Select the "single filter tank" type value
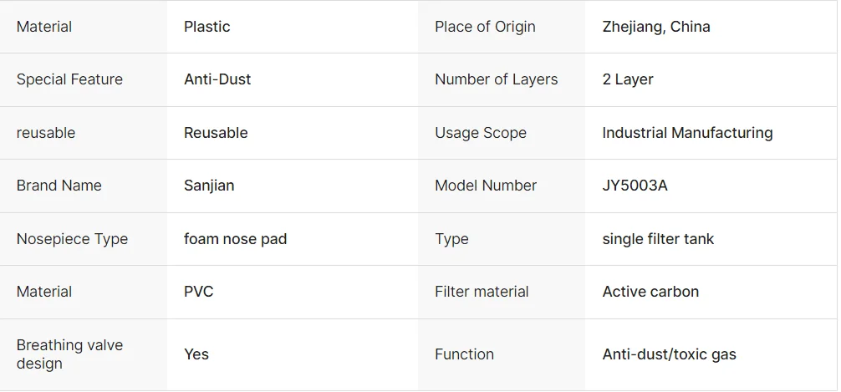This screenshot has width=841, height=392. pyautogui.click(x=658, y=239)
